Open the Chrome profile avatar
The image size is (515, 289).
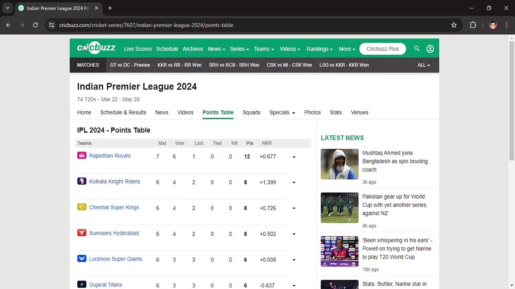pos(493,25)
